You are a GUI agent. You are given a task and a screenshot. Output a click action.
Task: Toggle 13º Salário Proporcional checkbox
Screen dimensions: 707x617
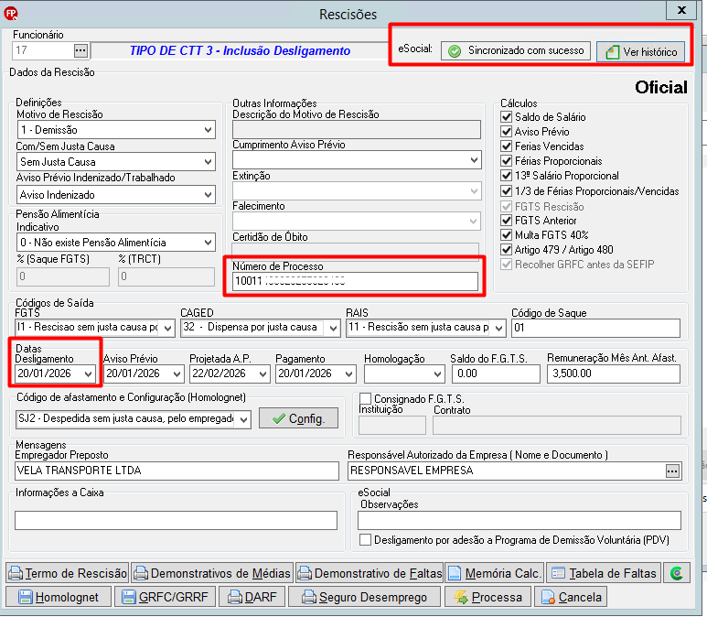click(507, 176)
